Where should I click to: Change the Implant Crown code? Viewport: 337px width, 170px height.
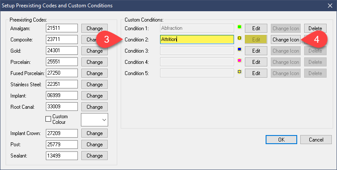point(95,133)
